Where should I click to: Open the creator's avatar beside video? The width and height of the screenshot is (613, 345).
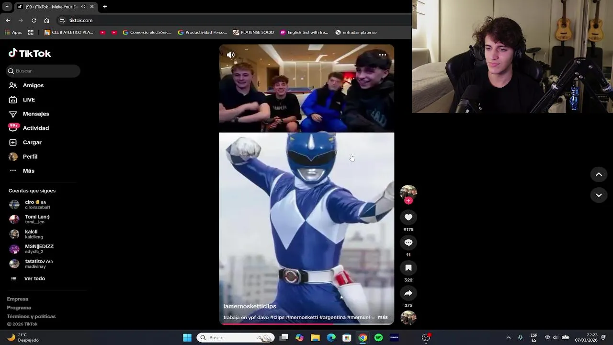pos(409,193)
